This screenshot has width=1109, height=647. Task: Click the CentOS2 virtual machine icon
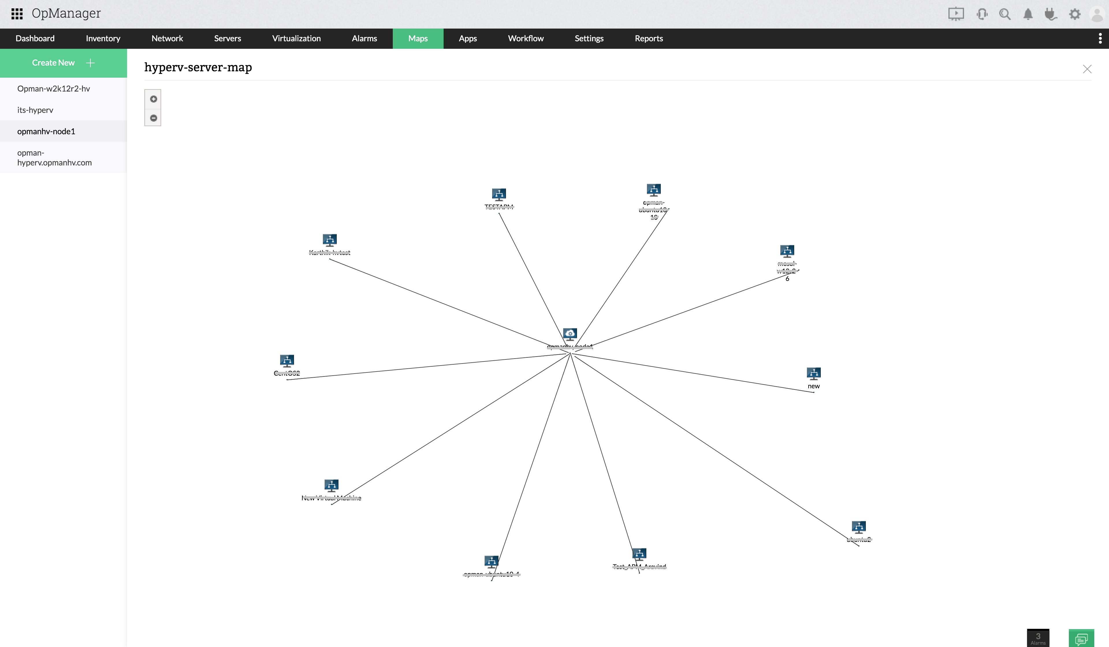click(x=286, y=361)
